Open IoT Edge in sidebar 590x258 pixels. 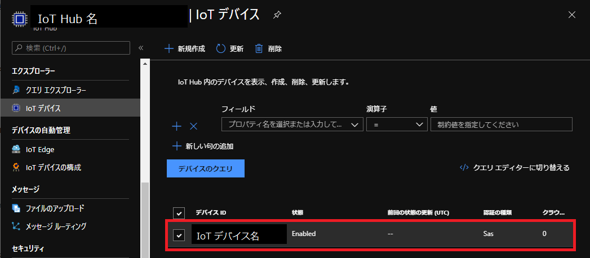[40, 150]
